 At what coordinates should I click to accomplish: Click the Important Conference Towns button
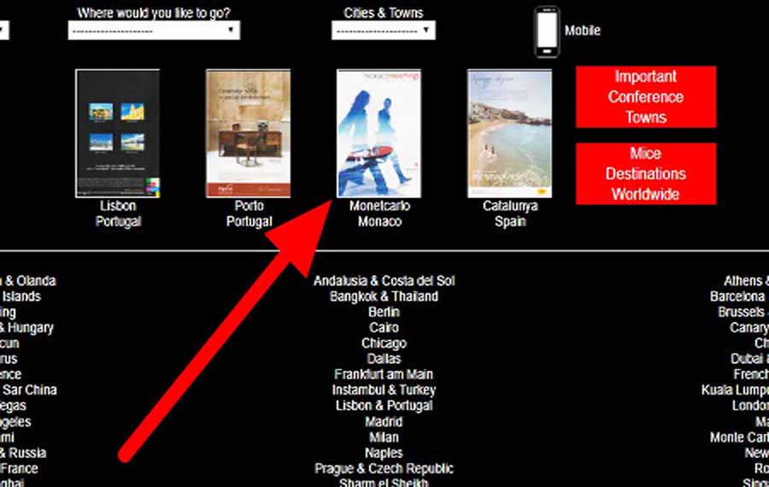click(646, 97)
